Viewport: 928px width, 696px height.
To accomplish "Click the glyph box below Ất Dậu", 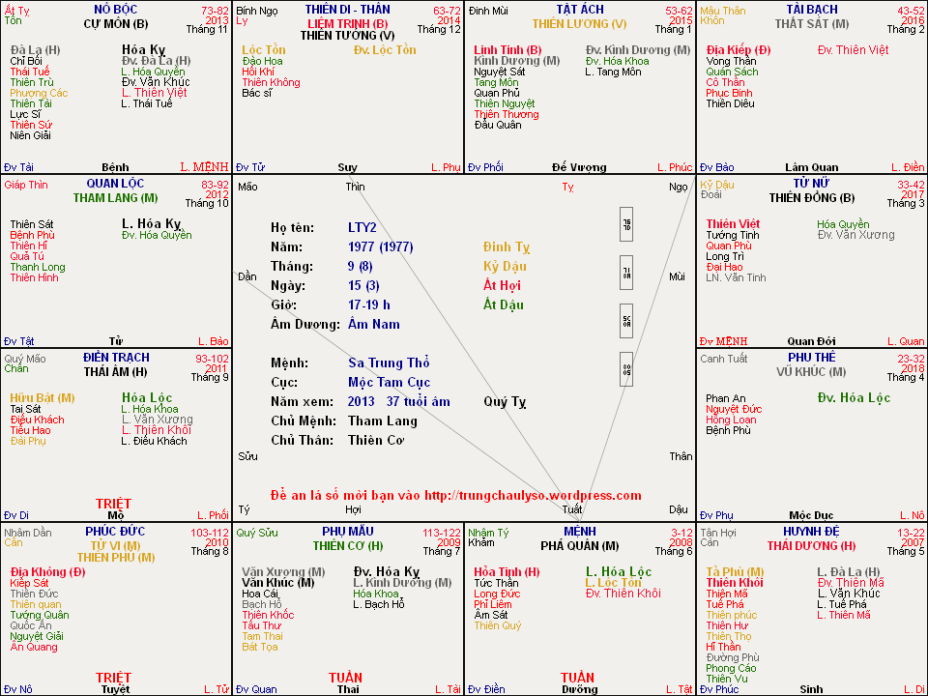I will click(x=625, y=368).
